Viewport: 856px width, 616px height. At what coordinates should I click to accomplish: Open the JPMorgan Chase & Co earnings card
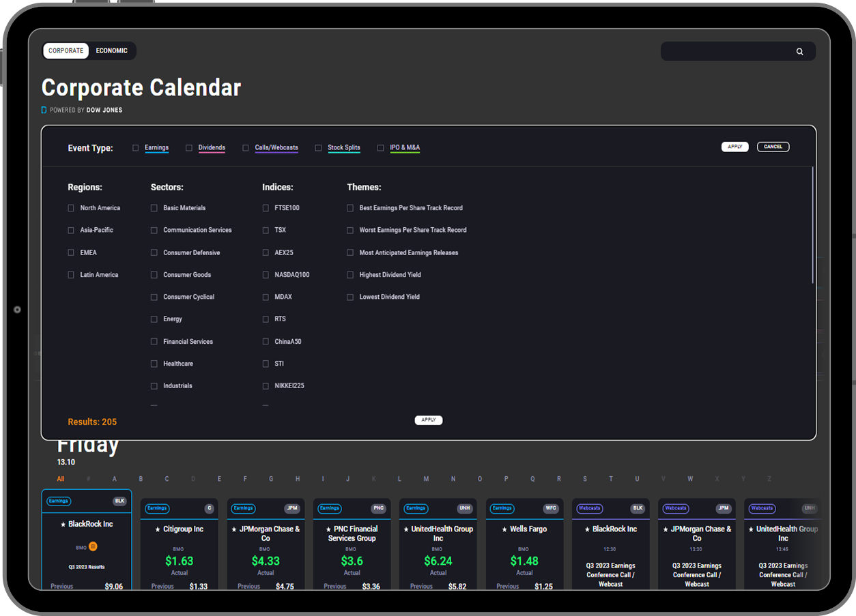[266, 544]
